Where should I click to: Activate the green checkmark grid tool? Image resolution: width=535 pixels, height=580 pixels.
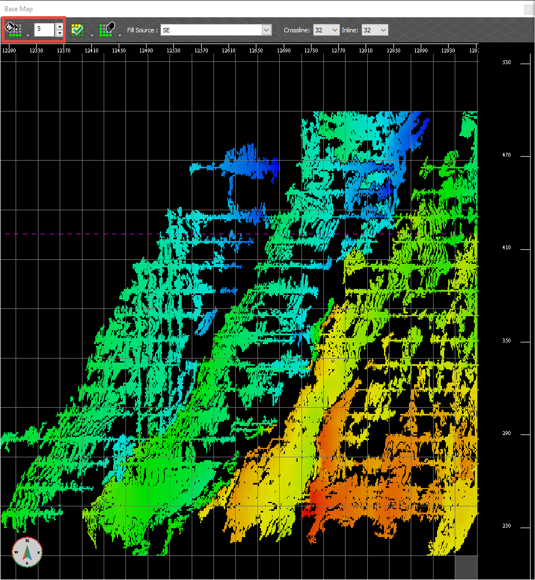(x=78, y=29)
